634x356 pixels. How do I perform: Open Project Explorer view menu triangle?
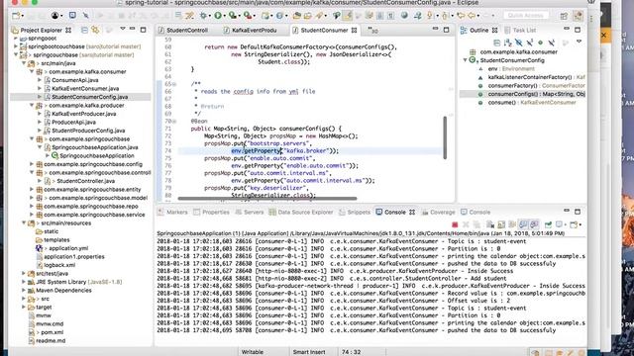pyautogui.click(x=122, y=29)
